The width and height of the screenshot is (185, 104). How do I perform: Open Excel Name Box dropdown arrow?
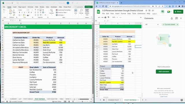click(x=11, y=21)
